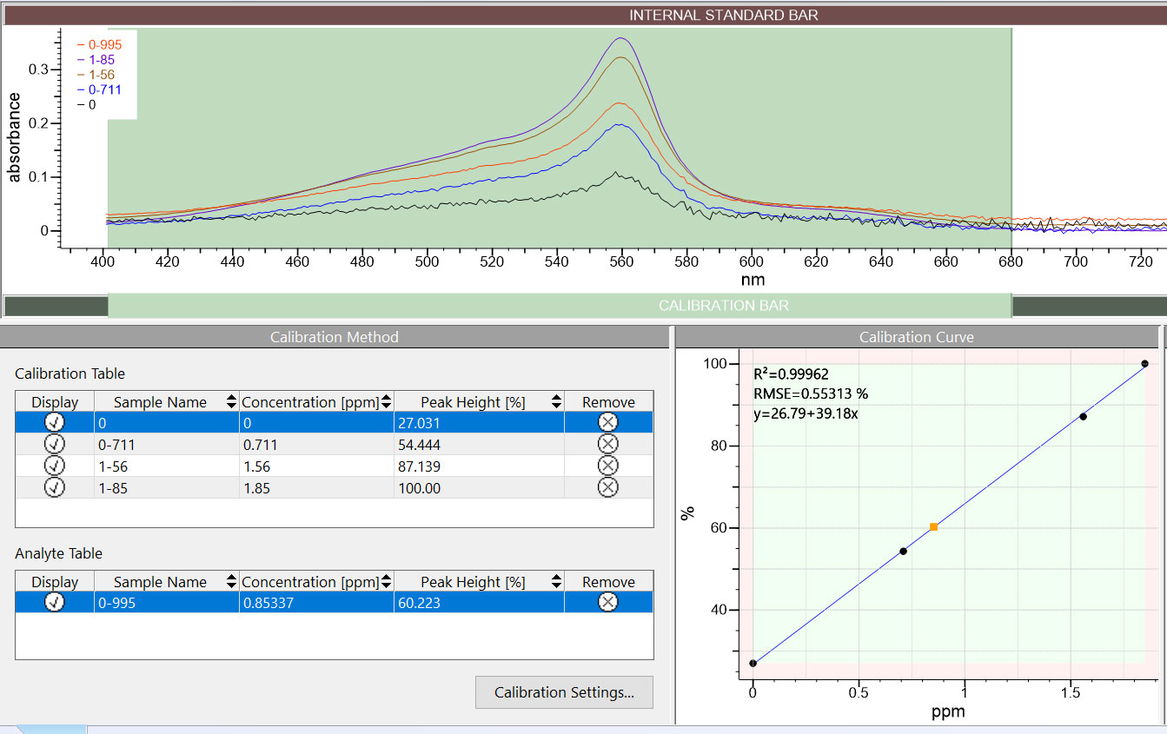The width and height of the screenshot is (1167, 734).
Task: Remove calibration sample 0-711
Action: pos(608,444)
